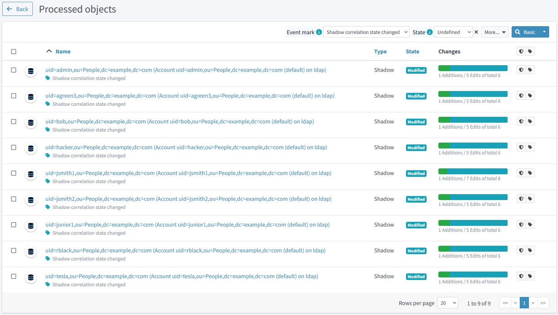Viewport: 558px width, 315px height.
Task: Open the More... filter menu
Action: 495,32
